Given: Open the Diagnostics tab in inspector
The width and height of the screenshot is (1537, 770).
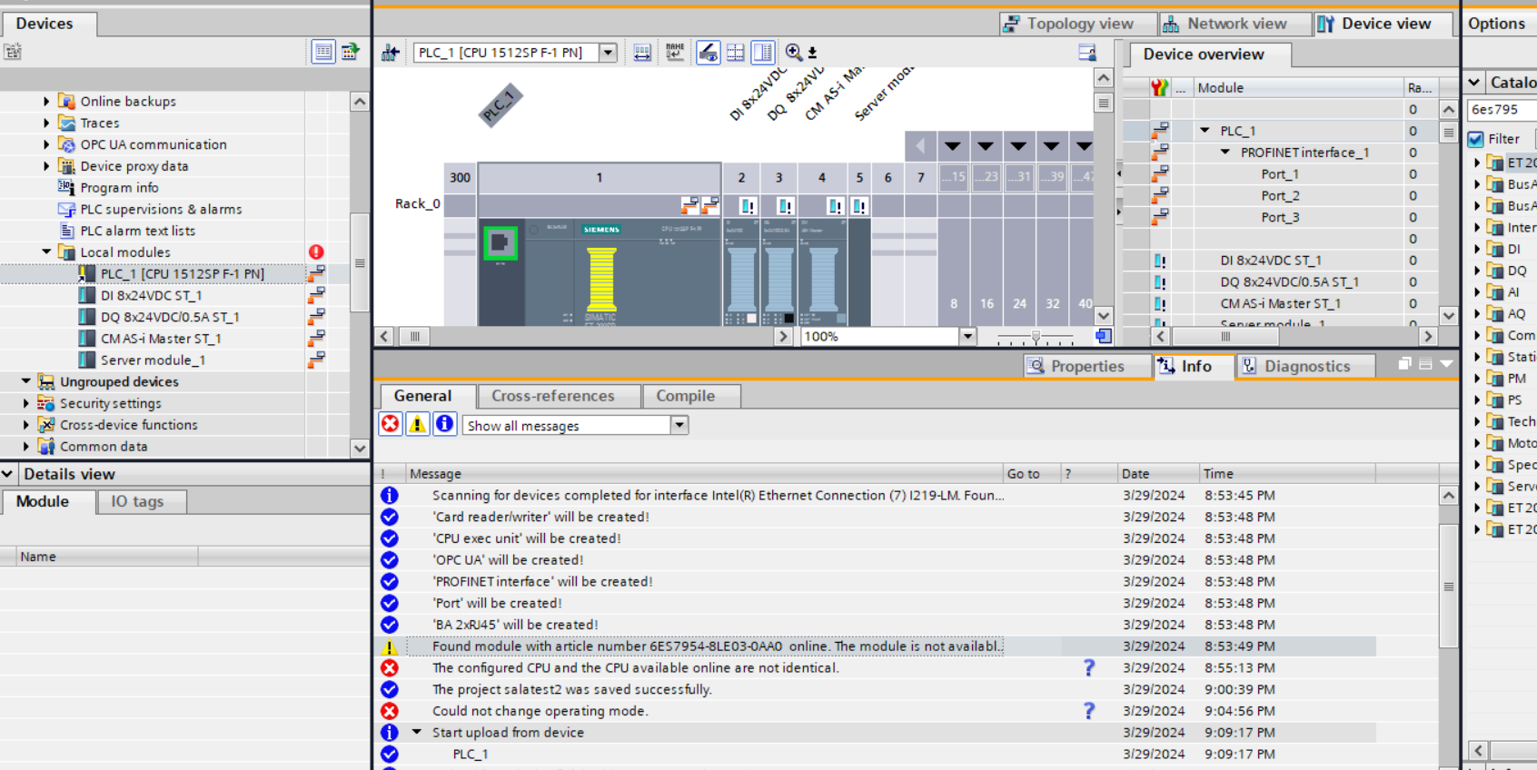Looking at the screenshot, I should (x=1305, y=366).
